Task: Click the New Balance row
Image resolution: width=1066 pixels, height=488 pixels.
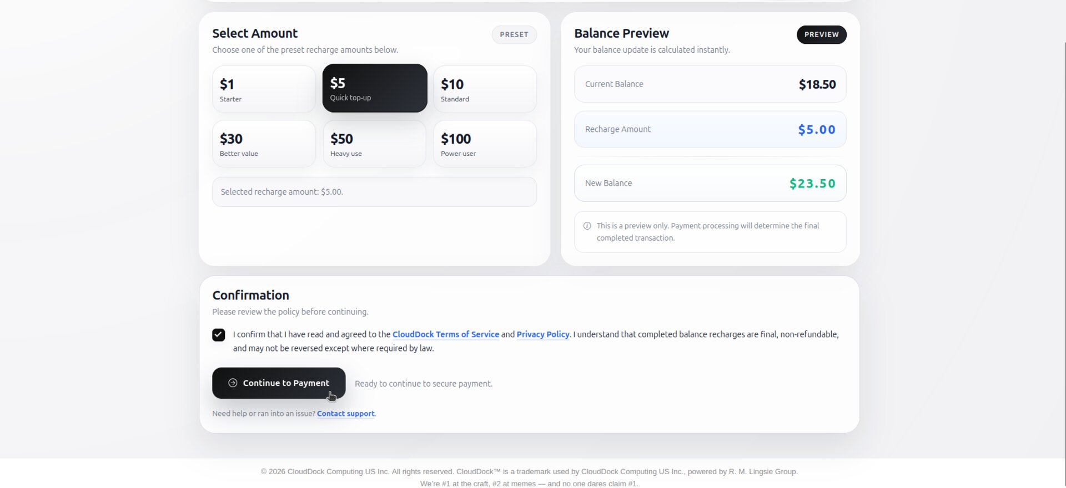Action: pos(710,183)
